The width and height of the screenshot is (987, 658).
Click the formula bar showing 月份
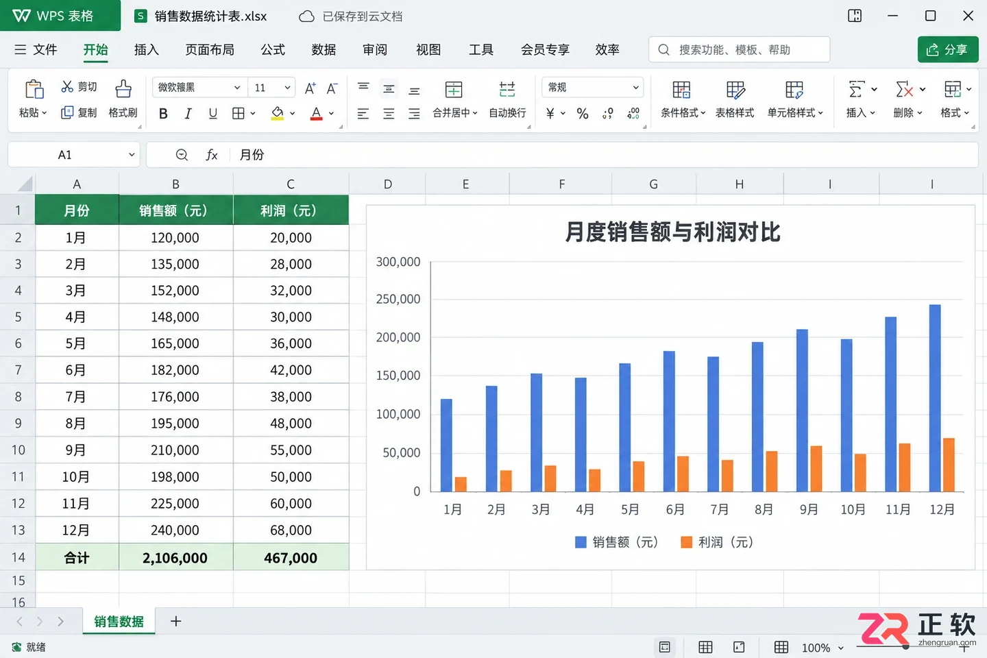[562, 155]
